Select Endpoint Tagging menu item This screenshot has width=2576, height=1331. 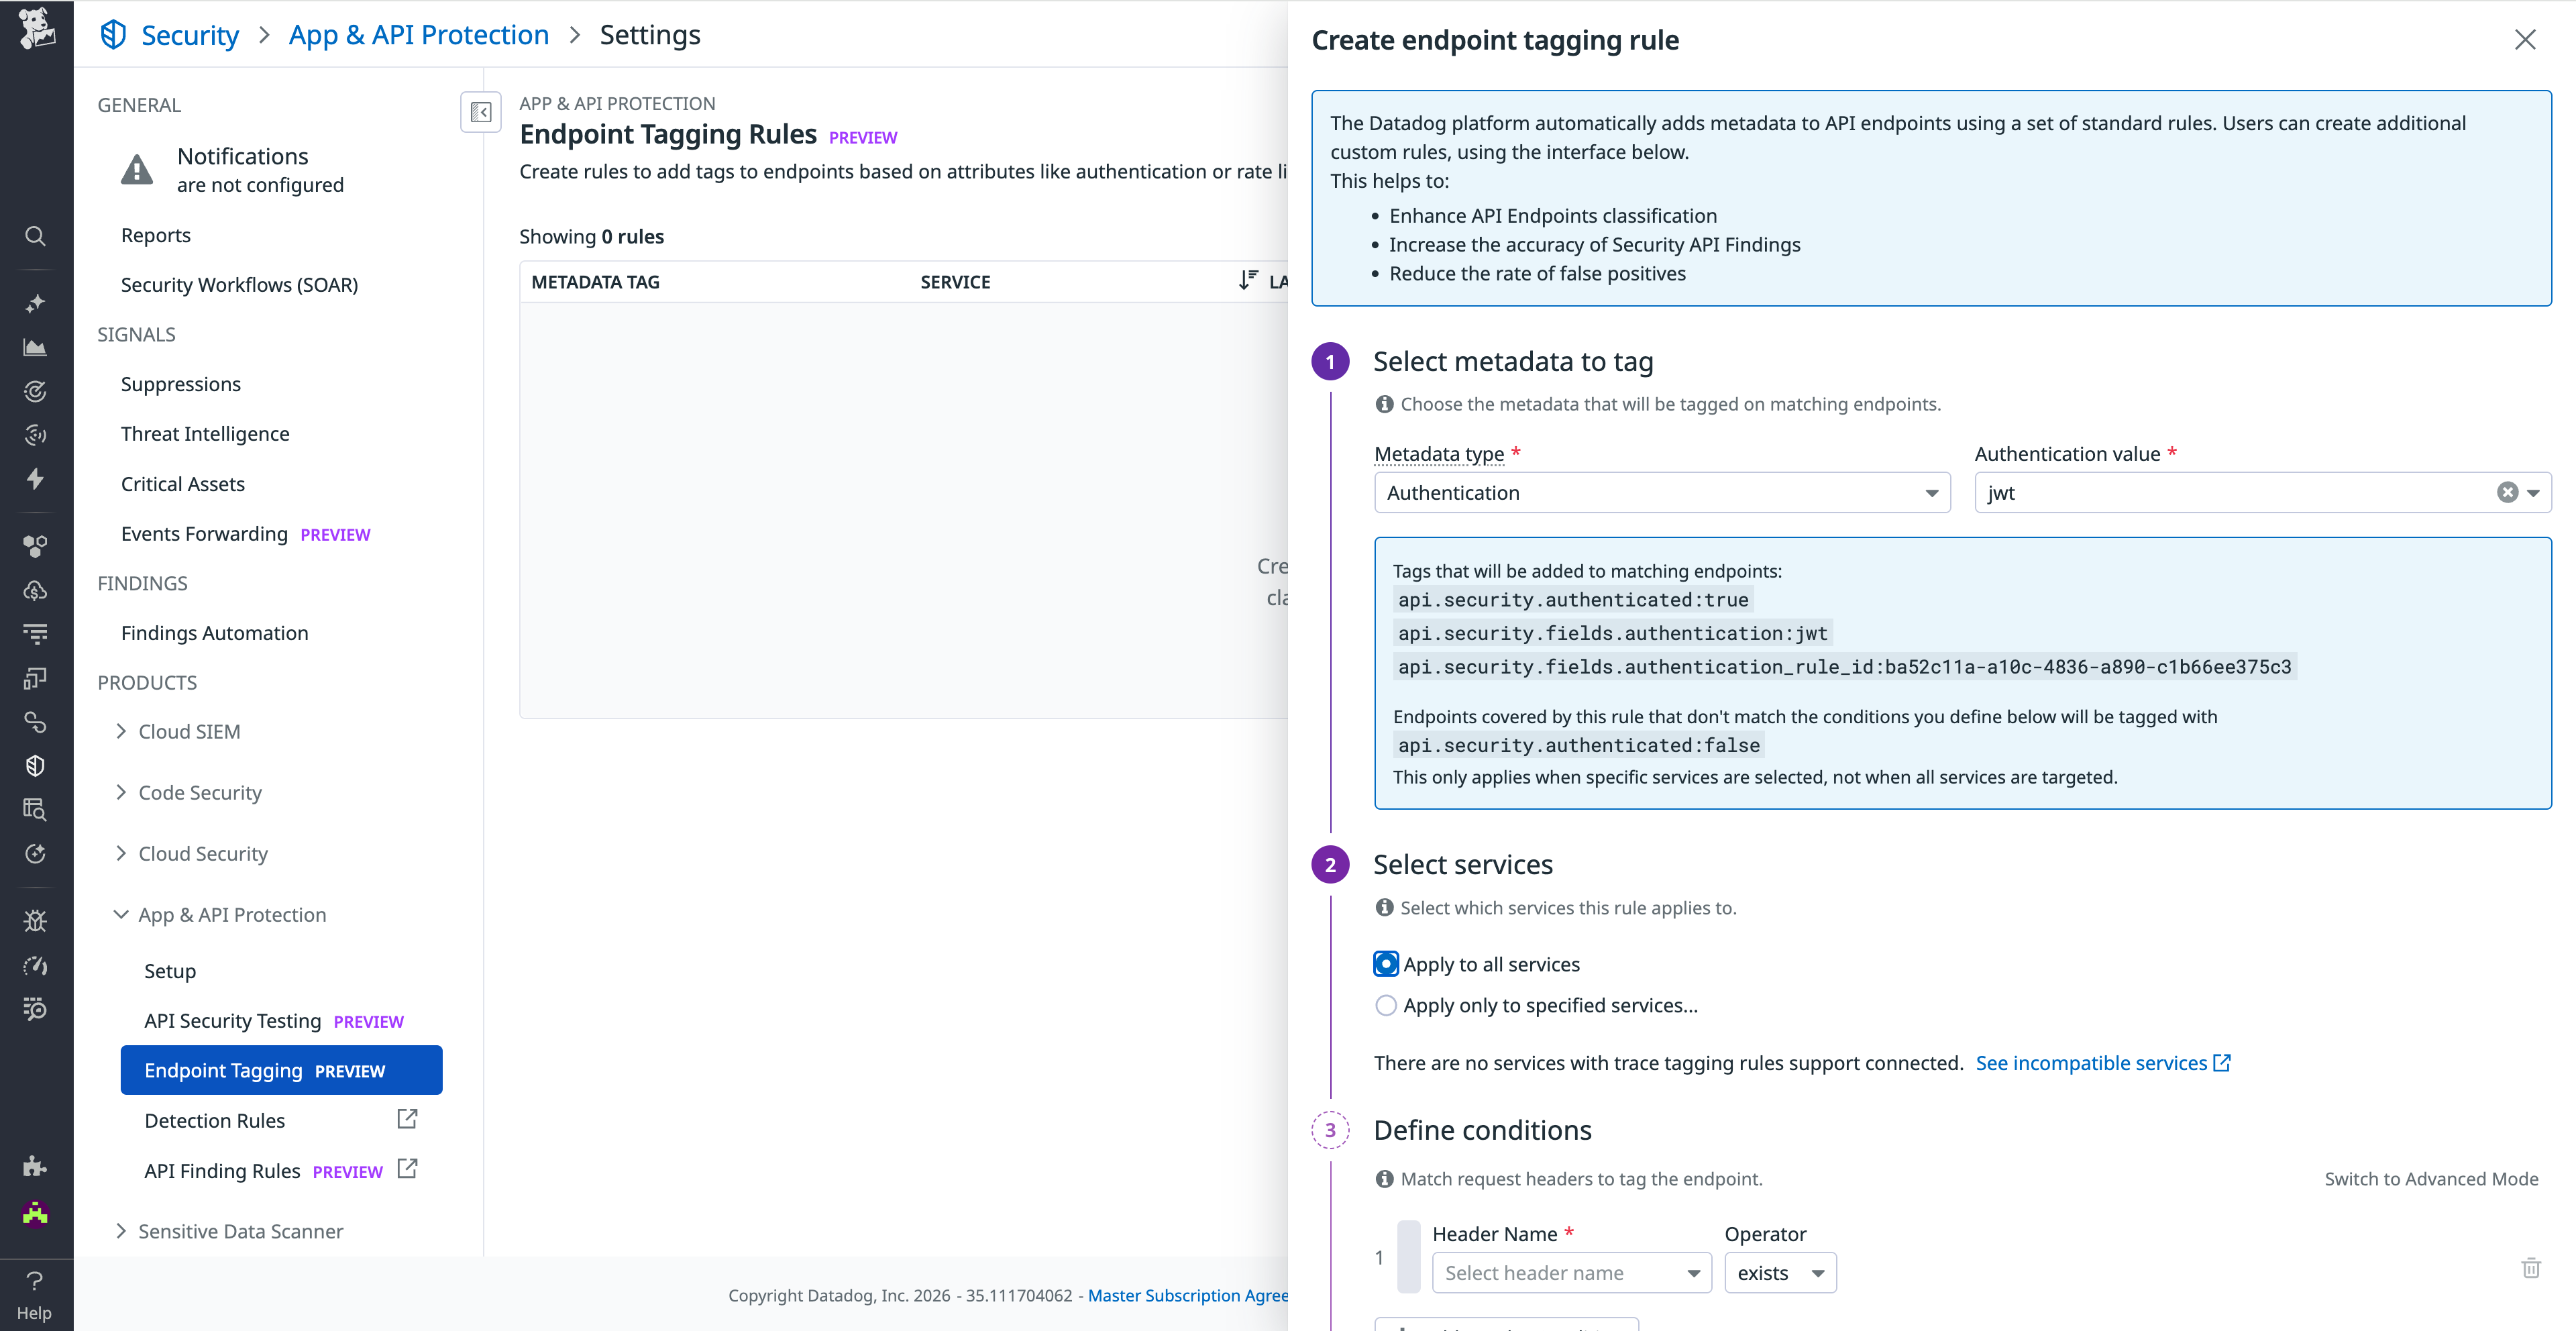pyautogui.click(x=281, y=1070)
